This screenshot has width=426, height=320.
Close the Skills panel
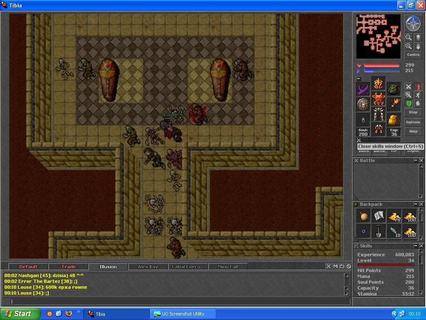[421, 246]
